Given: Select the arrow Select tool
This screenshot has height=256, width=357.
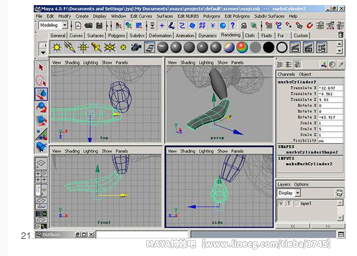Looking at the screenshot, I should [41, 68].
